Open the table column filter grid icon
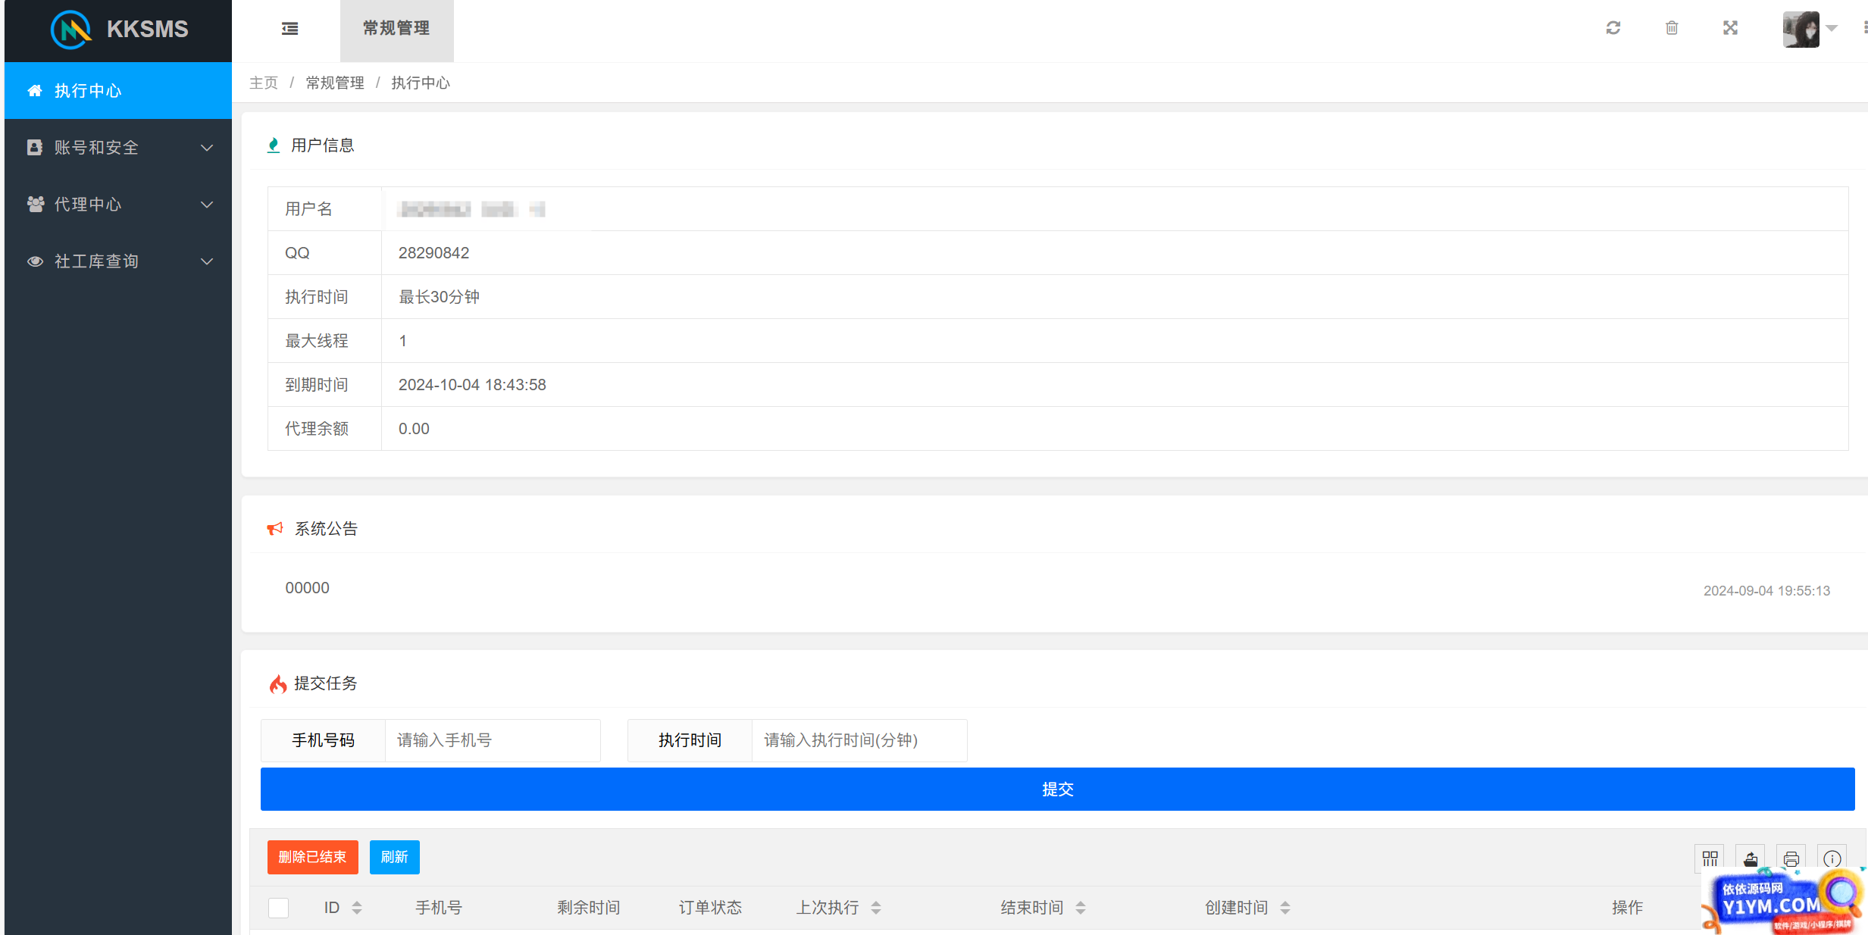This screenshot has width=1868, height=935. pos(1710,858)
